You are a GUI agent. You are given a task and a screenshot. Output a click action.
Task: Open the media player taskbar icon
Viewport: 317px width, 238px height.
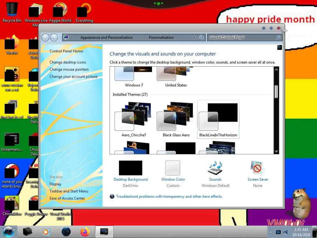coord(46,232)
